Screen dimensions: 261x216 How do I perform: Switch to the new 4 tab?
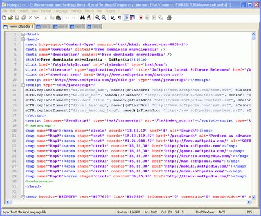[60, 26]
